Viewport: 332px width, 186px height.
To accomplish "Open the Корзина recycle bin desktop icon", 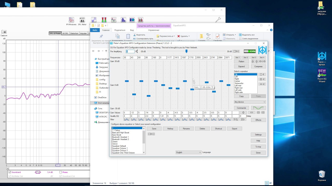I will tap(322, 176).
